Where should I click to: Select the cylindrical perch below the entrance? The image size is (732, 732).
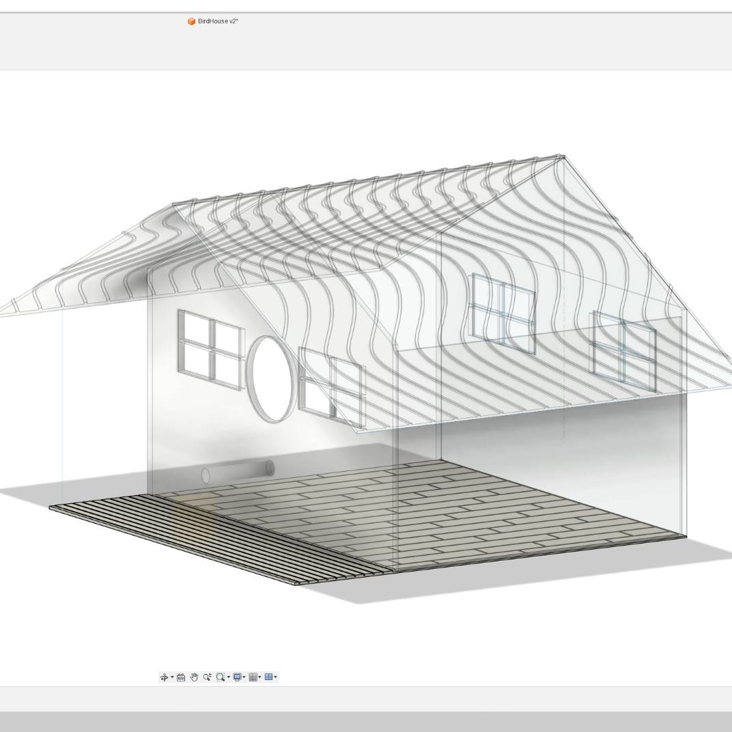(238, 471)
